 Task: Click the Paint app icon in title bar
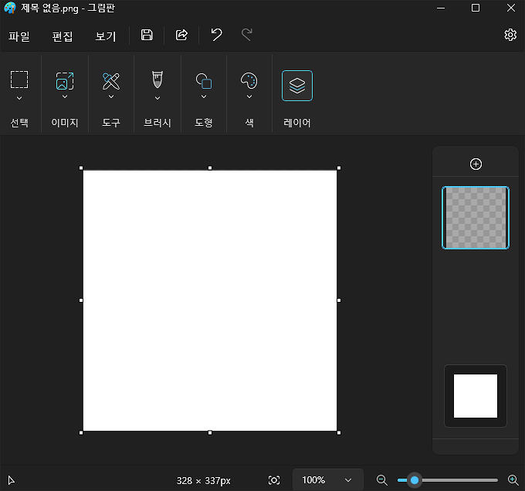pyautogui.click(x=10, y=8)
